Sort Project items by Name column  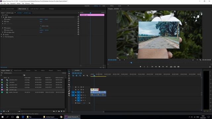pos(5,78)
